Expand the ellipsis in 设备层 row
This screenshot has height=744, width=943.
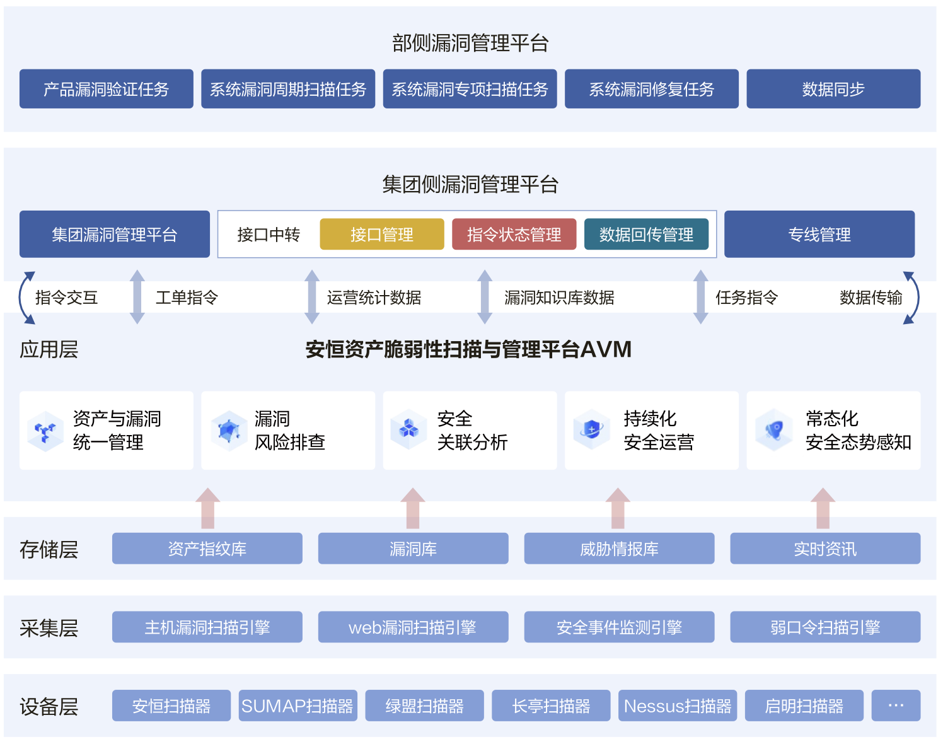tap(898, 705)
